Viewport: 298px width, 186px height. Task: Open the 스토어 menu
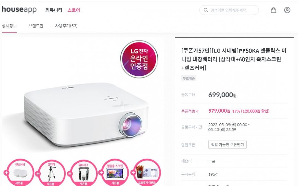point(74,10)
